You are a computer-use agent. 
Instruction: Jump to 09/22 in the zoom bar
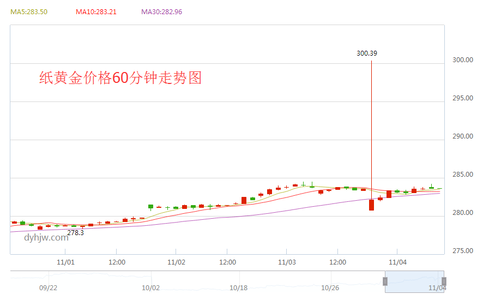(x=49, y=287)
